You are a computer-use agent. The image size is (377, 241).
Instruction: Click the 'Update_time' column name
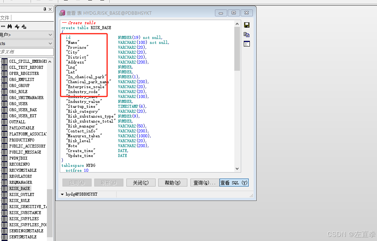[81, 155]
